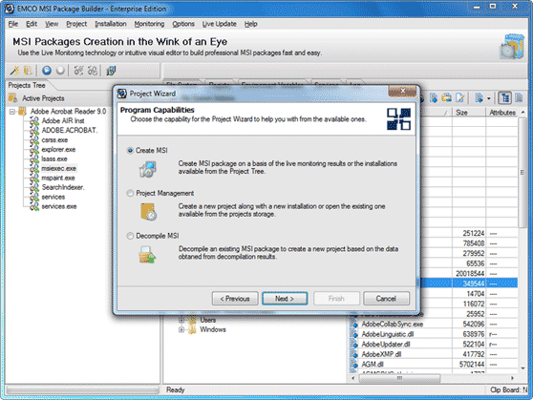Click the grey stop monitoring icon
The height and width of the screenshot is (400, 533).
pyautogui.click(x=60, y=71)
